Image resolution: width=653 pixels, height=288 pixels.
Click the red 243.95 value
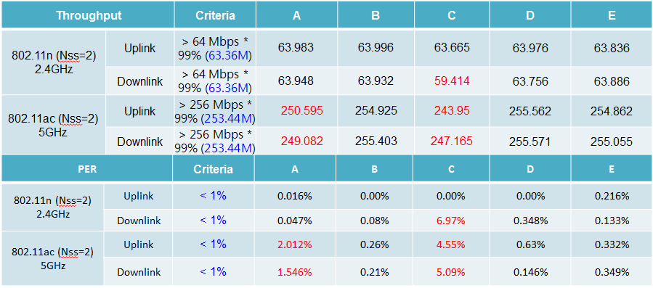pos(452,111)
